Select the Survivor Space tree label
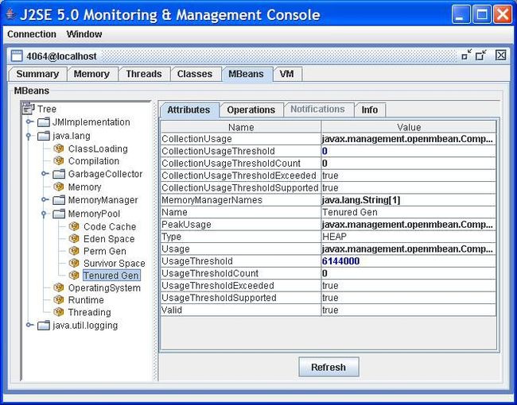The width and height of the screenshot is (517, 405). click(114, 263)
